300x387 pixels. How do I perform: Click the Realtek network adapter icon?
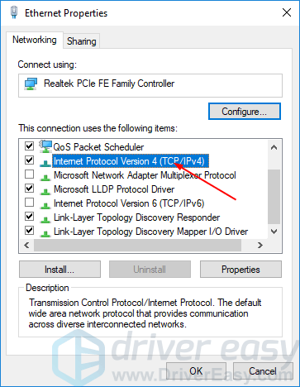tap(31, 84)
